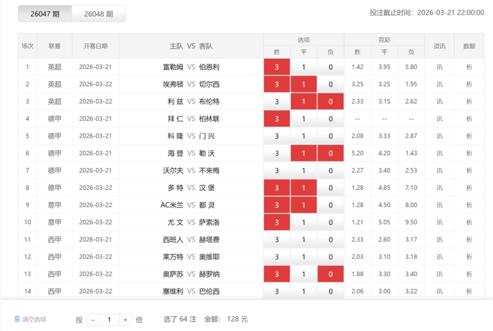Open 讯 info for 多特 VS 汉堡

tap(439, 188)
